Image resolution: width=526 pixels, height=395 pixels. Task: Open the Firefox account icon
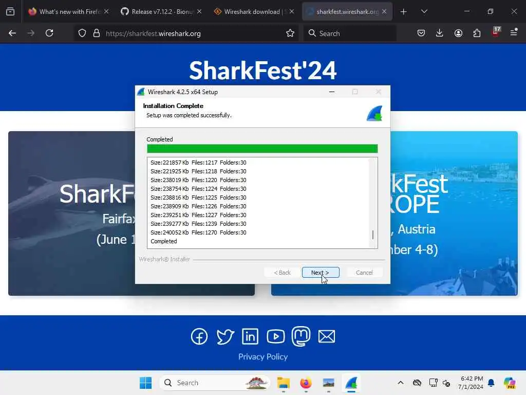458,33
